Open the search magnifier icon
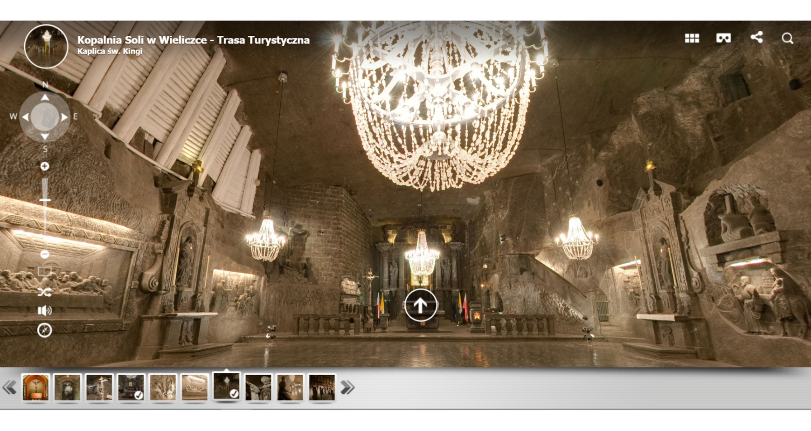 (x=787, y=38)
